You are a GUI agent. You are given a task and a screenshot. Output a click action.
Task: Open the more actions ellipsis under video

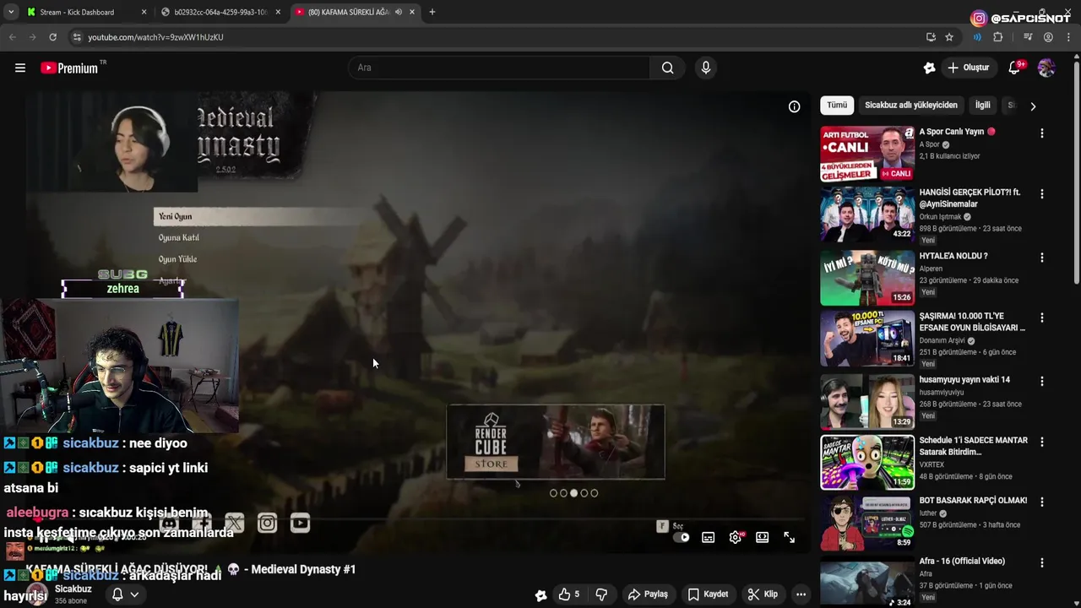(801, 594)
